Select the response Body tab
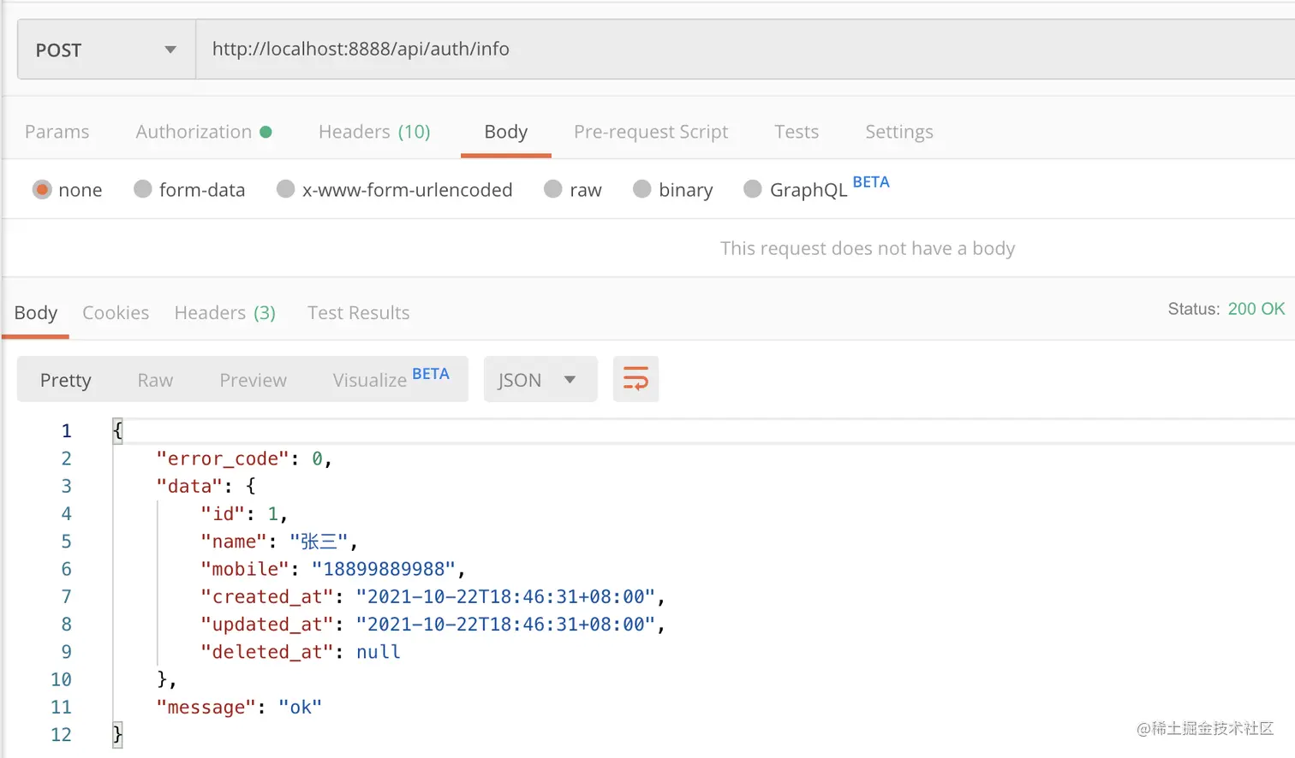The width and height of the screenshot is (1295, 758). pyautogui.click(x=36, y=313)
